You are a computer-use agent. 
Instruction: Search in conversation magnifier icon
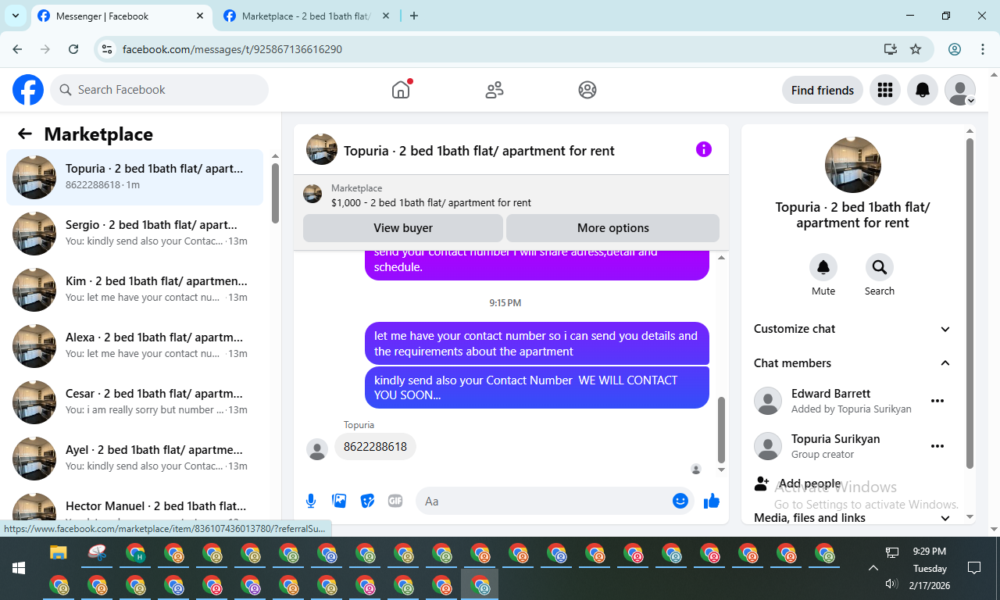(x=880, y=267)
